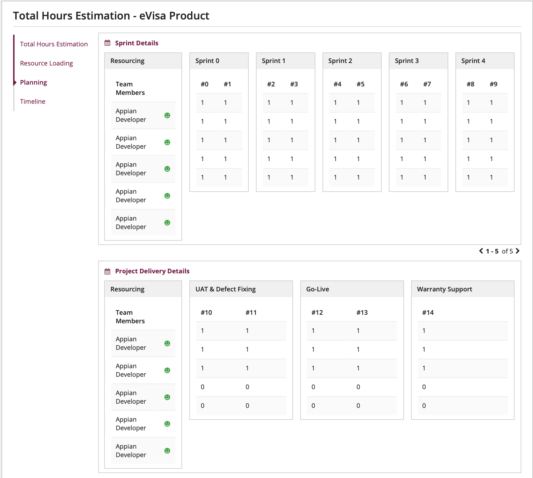Click the #5 column header
This screenshot has height=478, width=533.
360,84
